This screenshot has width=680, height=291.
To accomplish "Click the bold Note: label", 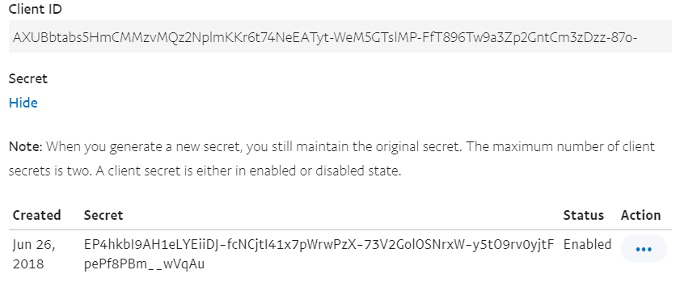I will coord(26,146).
